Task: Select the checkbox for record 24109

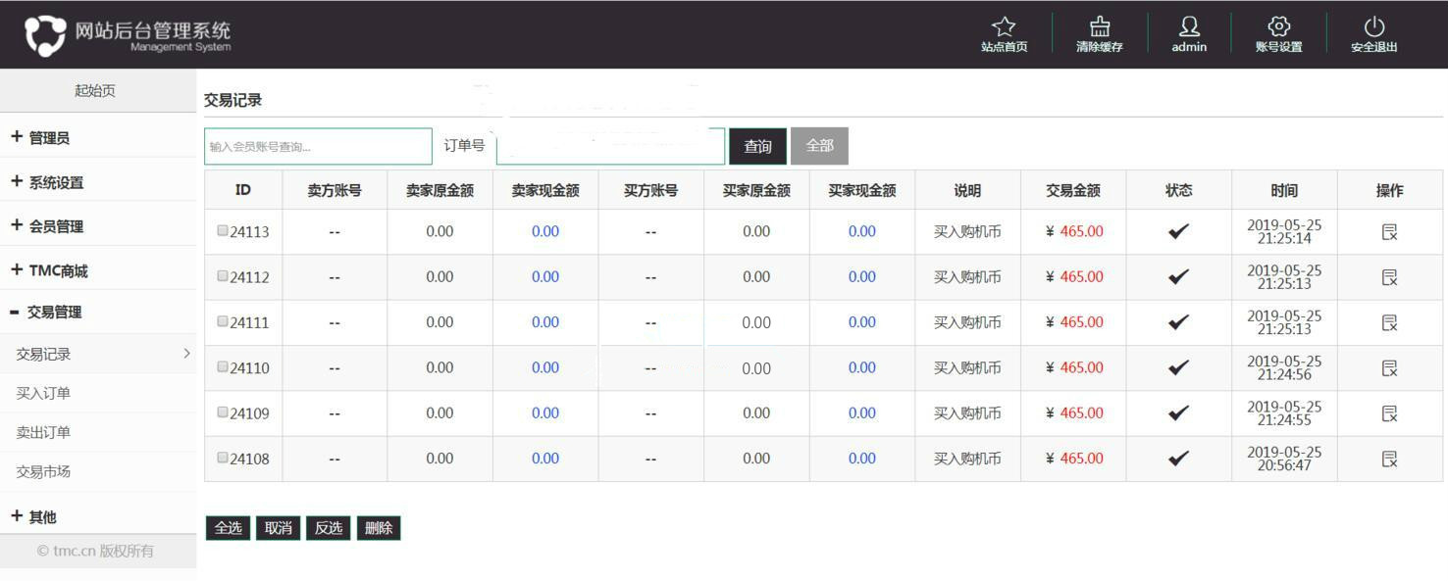Action: (x=223, y=412)
